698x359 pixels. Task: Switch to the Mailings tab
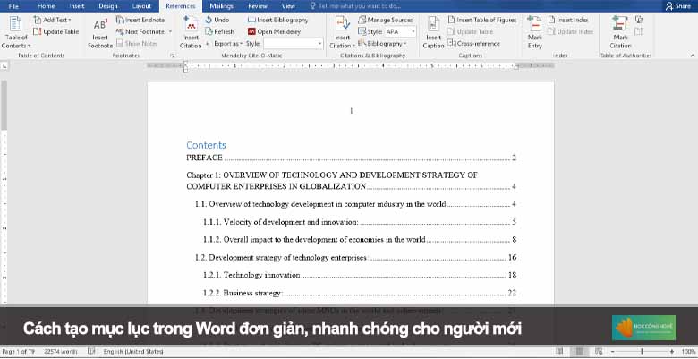pos(221,6)
